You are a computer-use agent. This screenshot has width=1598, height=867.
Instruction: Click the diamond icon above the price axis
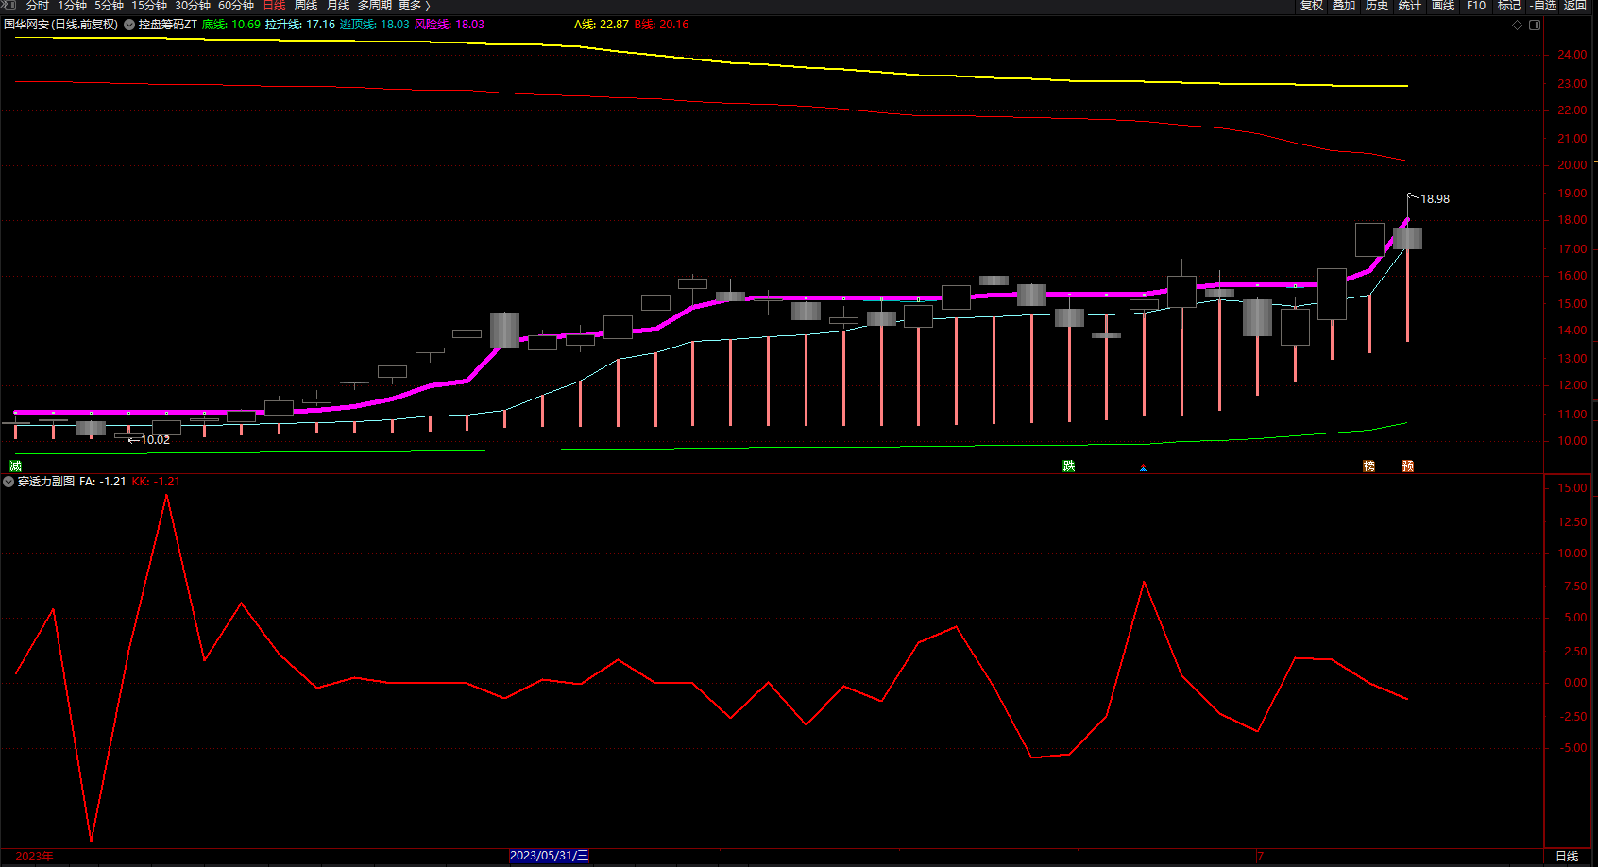1518,25
